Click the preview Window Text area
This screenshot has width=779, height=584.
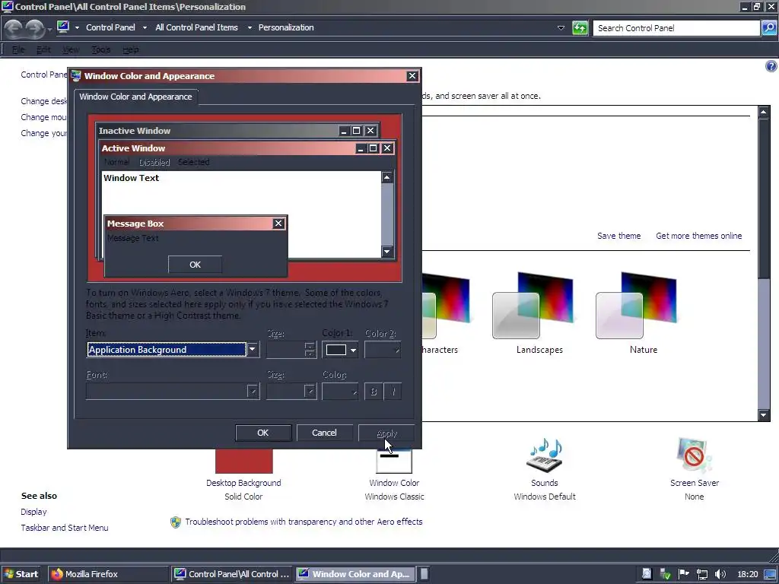pos(241,214)
